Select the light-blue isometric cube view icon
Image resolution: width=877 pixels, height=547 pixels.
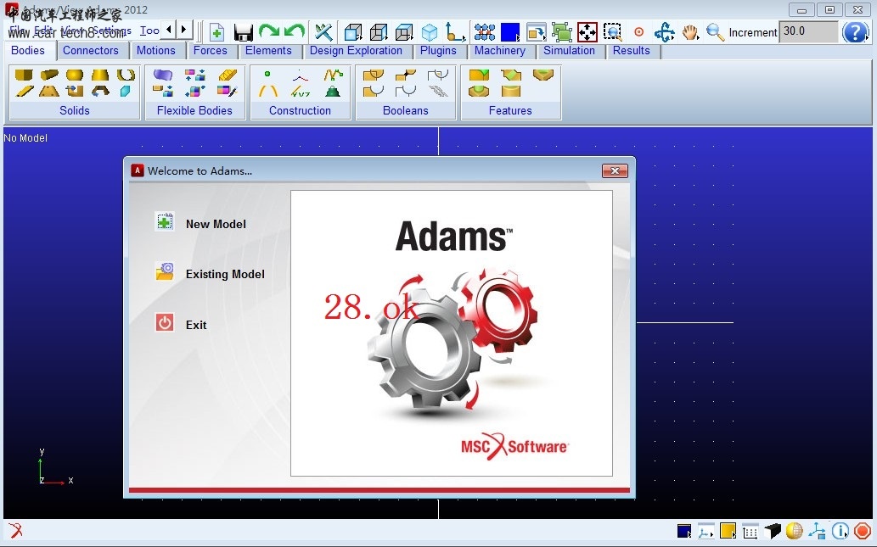coord(430,32)
